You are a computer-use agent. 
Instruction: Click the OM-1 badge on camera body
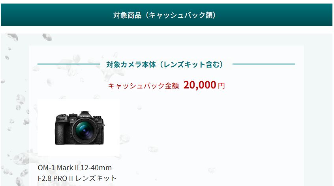(73, 120)
